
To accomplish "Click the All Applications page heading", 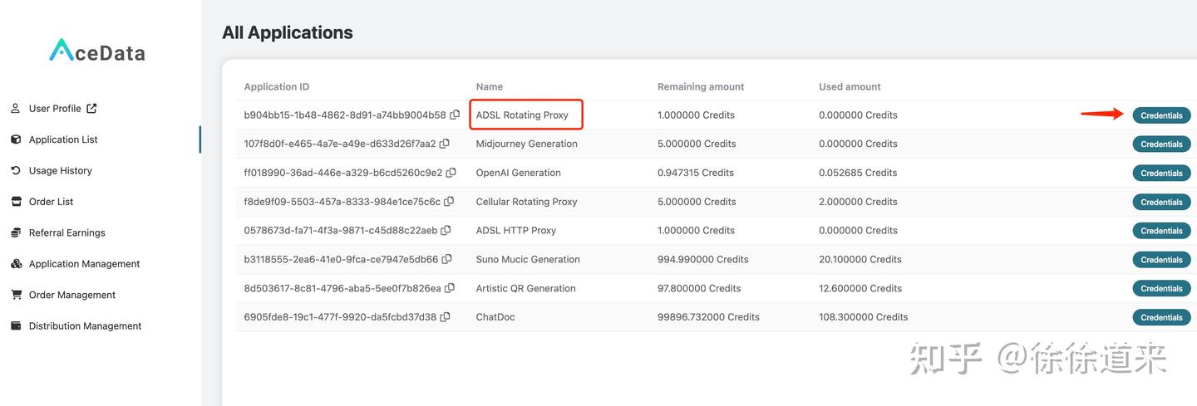I will click(x=288, y=32).
